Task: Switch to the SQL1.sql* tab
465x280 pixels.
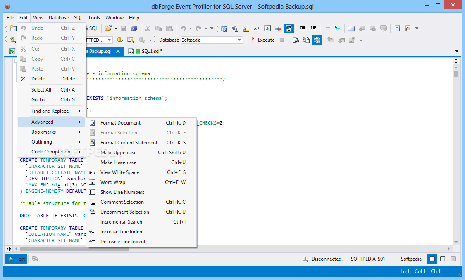Action: 145,51
